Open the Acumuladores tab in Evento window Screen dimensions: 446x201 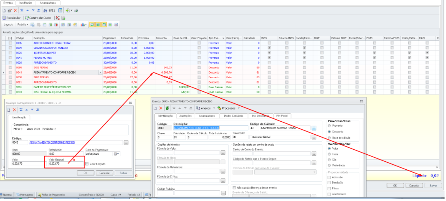207,116
